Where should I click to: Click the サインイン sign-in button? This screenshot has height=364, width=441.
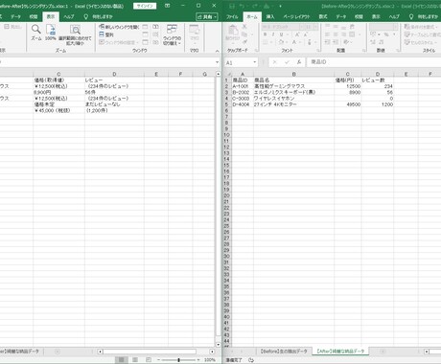(145, 6)
